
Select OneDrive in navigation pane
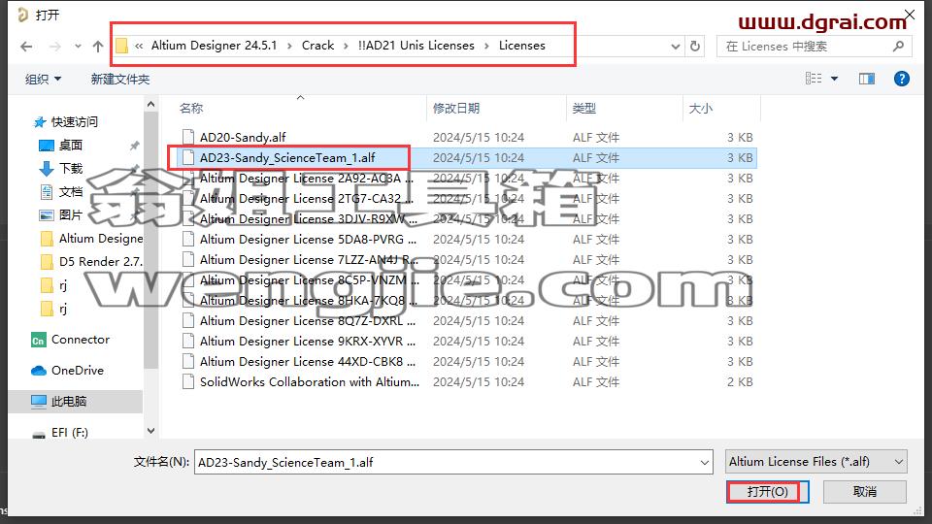click(x=78, y=370)
